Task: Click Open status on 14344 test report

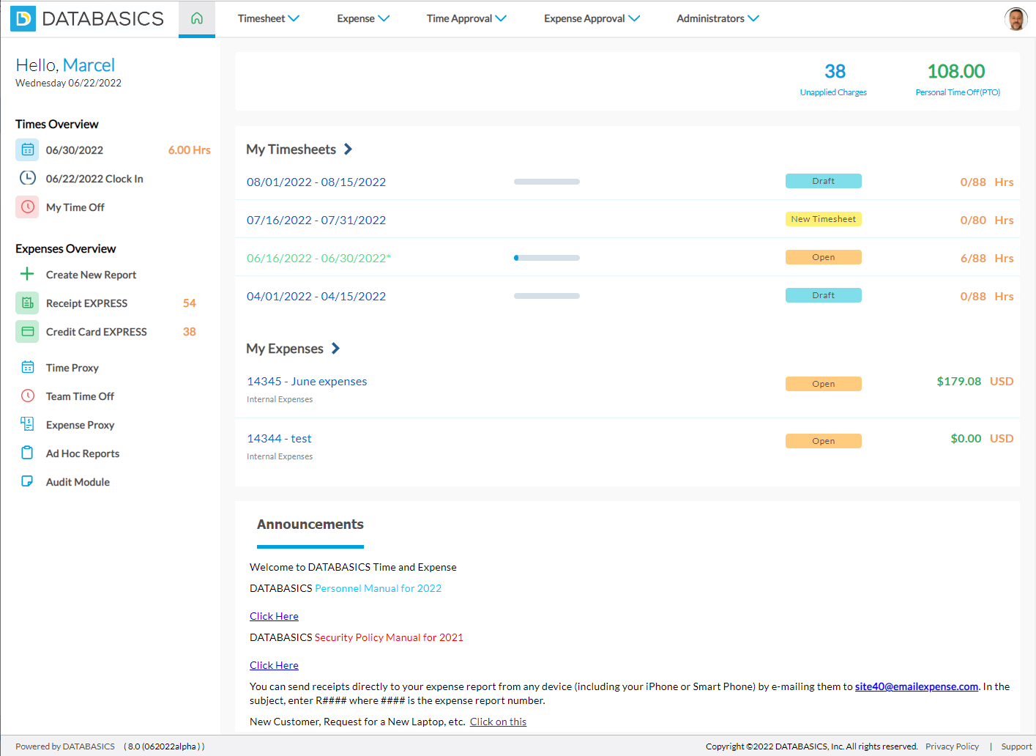Action: [x=824, y=441]
